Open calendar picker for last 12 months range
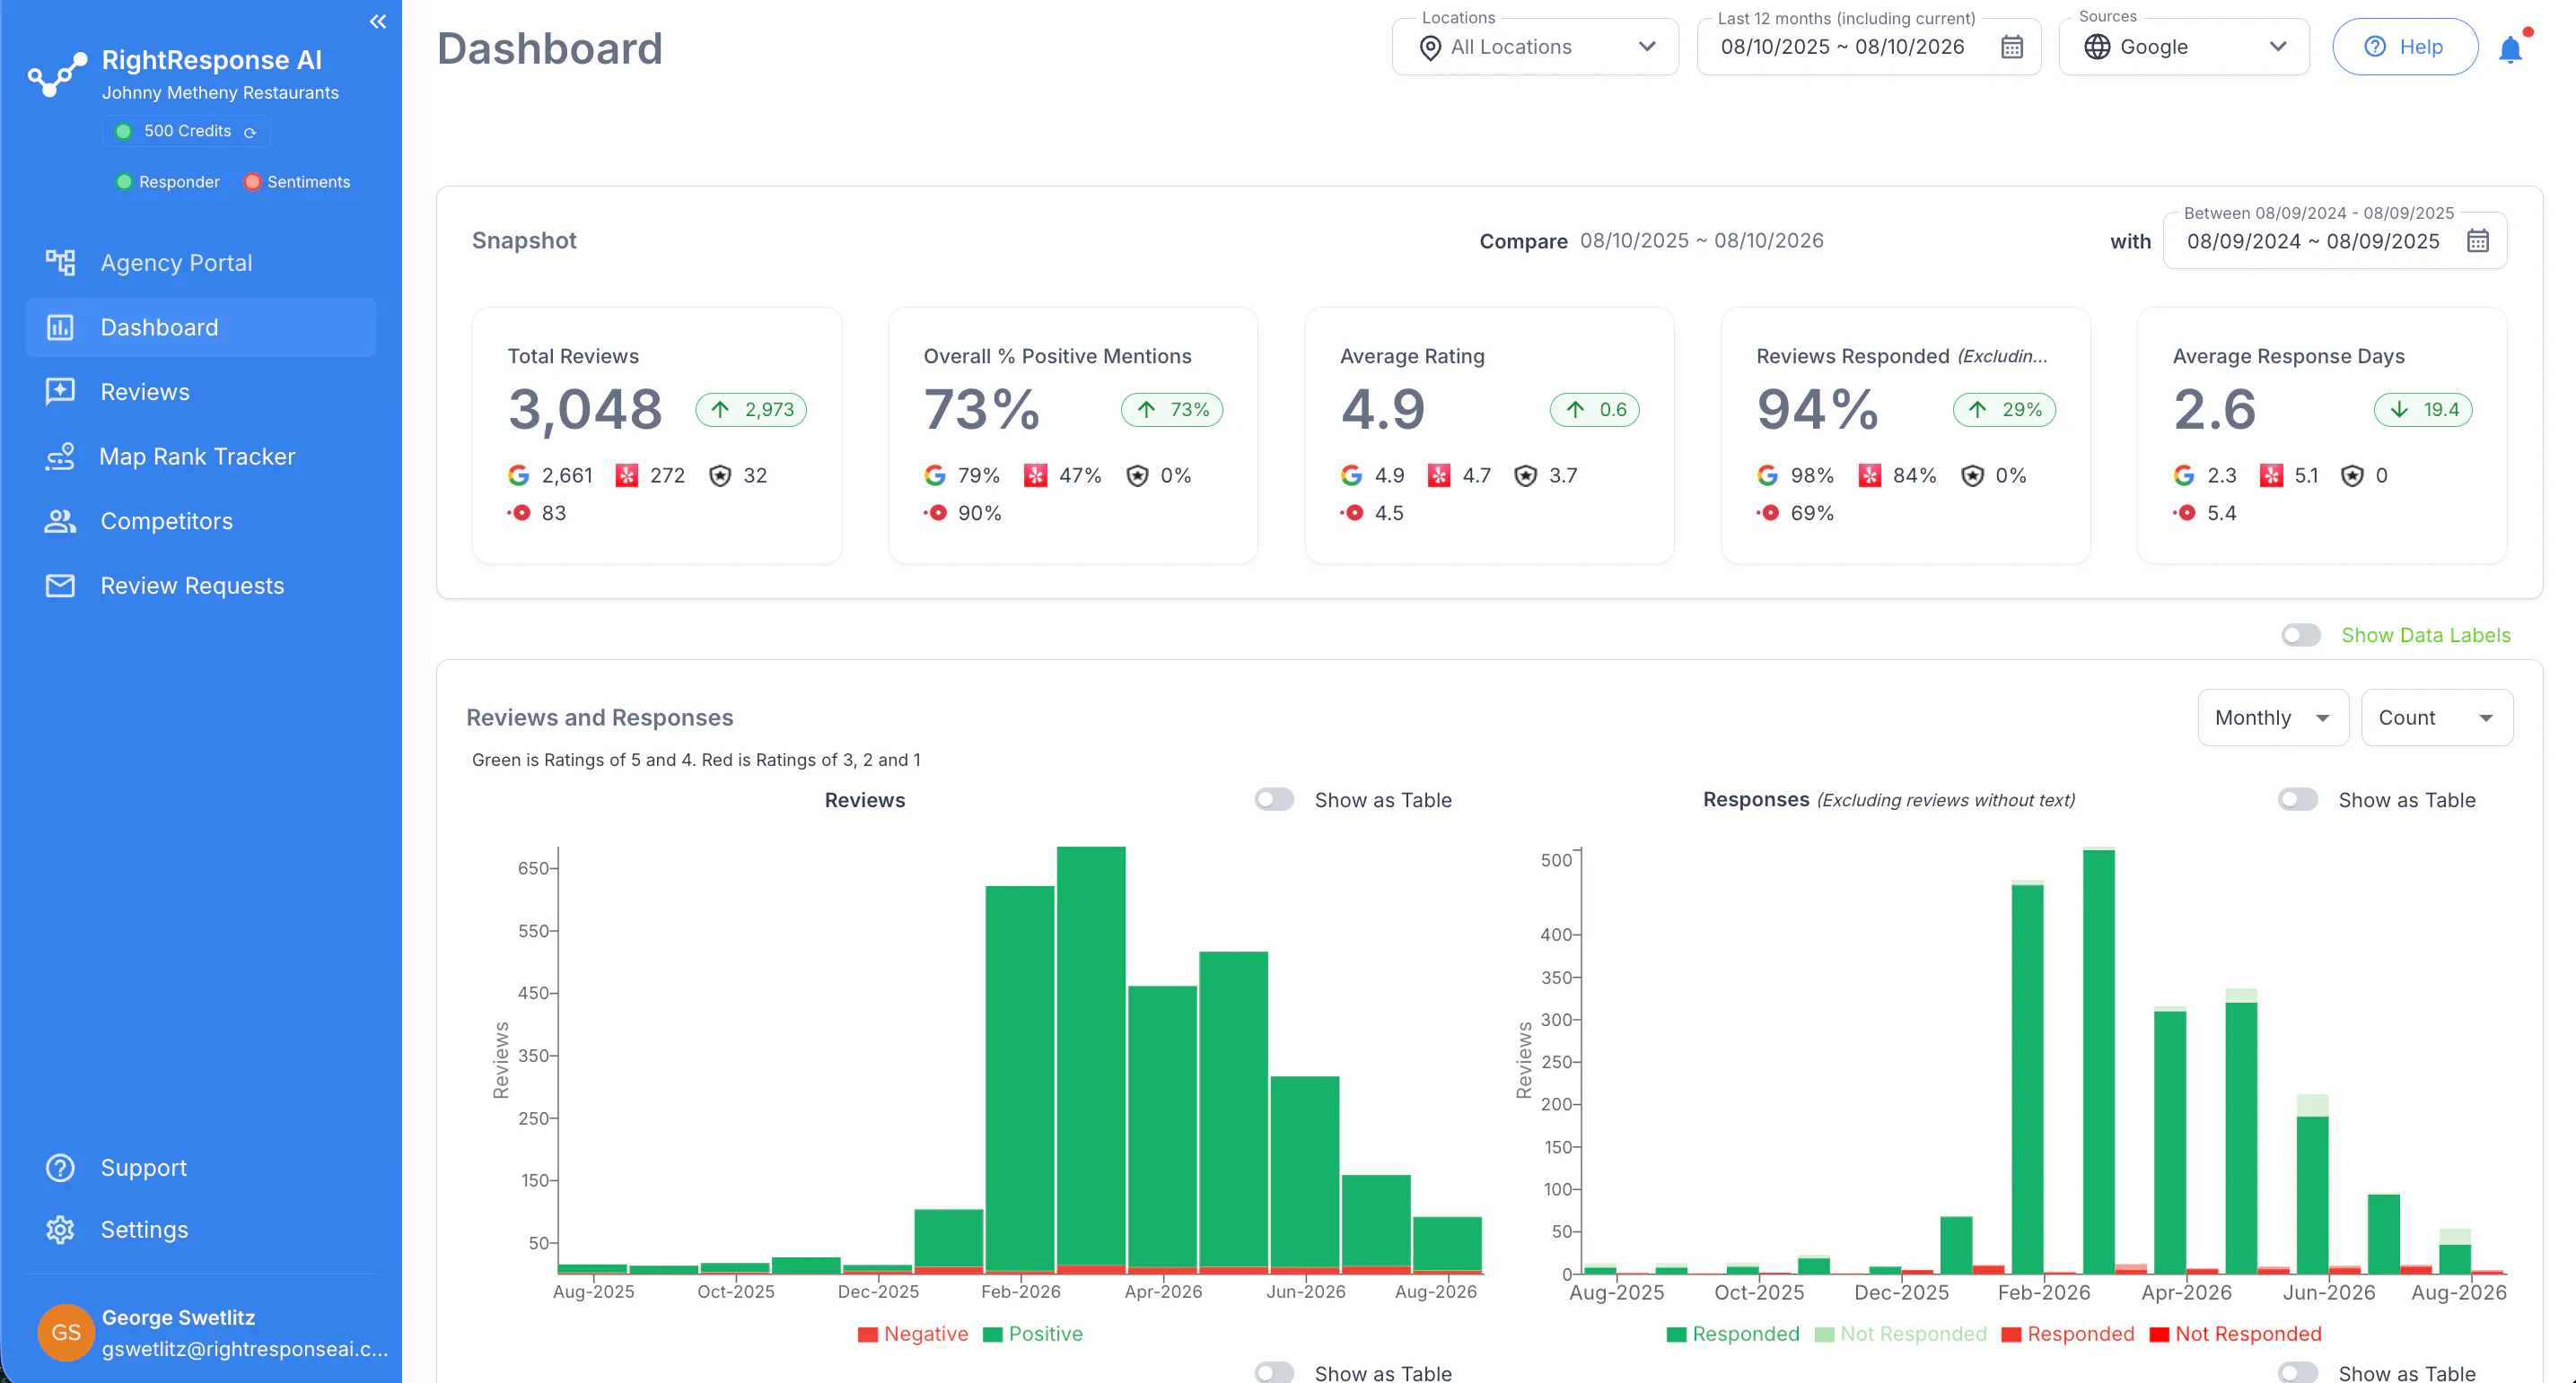2576x1383 pixels. click(x=2012, y=47)
